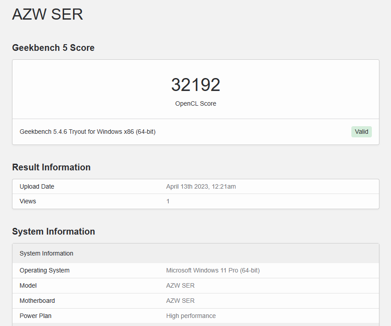
Task: Select Microsoft Windows 11 Pro value
Action: pos(213,271)
